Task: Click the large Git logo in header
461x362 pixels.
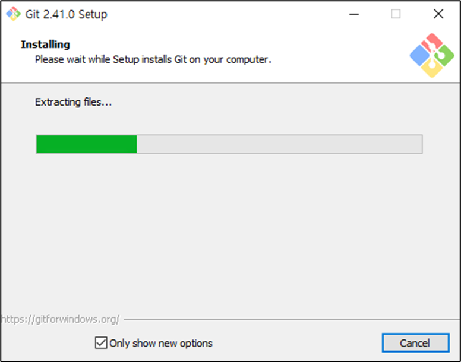Action: 432,56
